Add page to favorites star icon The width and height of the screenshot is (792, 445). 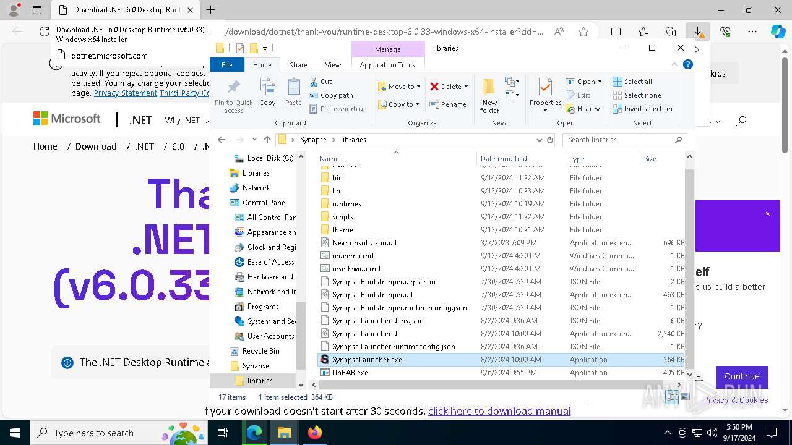(583, 32)
